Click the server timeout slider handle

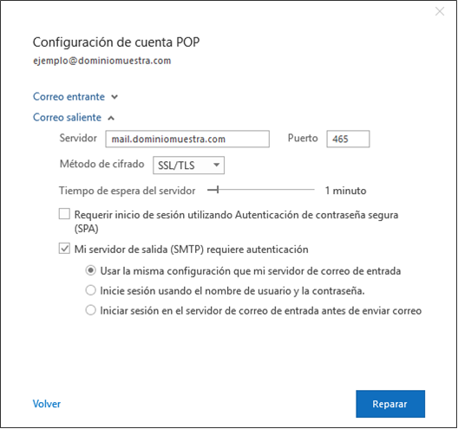218,190
